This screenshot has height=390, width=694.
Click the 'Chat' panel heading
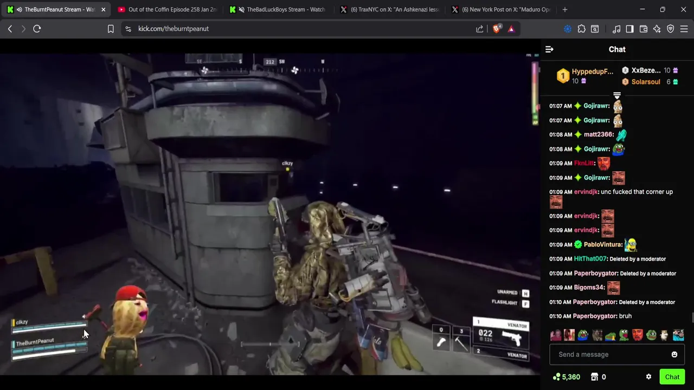[x=617, y=49]
